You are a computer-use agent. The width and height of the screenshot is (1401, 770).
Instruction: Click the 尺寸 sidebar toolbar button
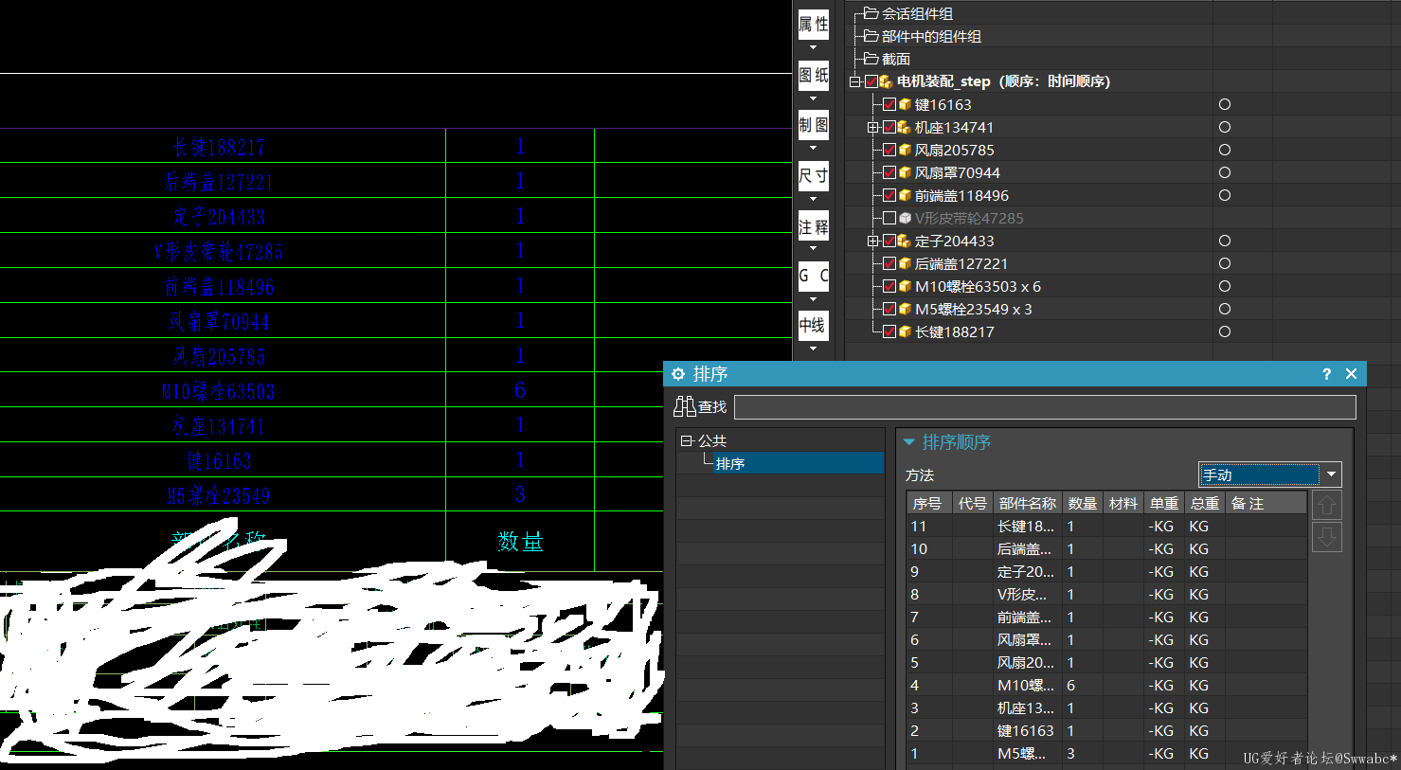(x=813, y=175)
